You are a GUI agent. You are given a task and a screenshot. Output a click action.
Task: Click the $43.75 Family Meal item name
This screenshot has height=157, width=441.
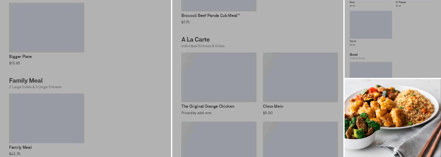point(20,148)
